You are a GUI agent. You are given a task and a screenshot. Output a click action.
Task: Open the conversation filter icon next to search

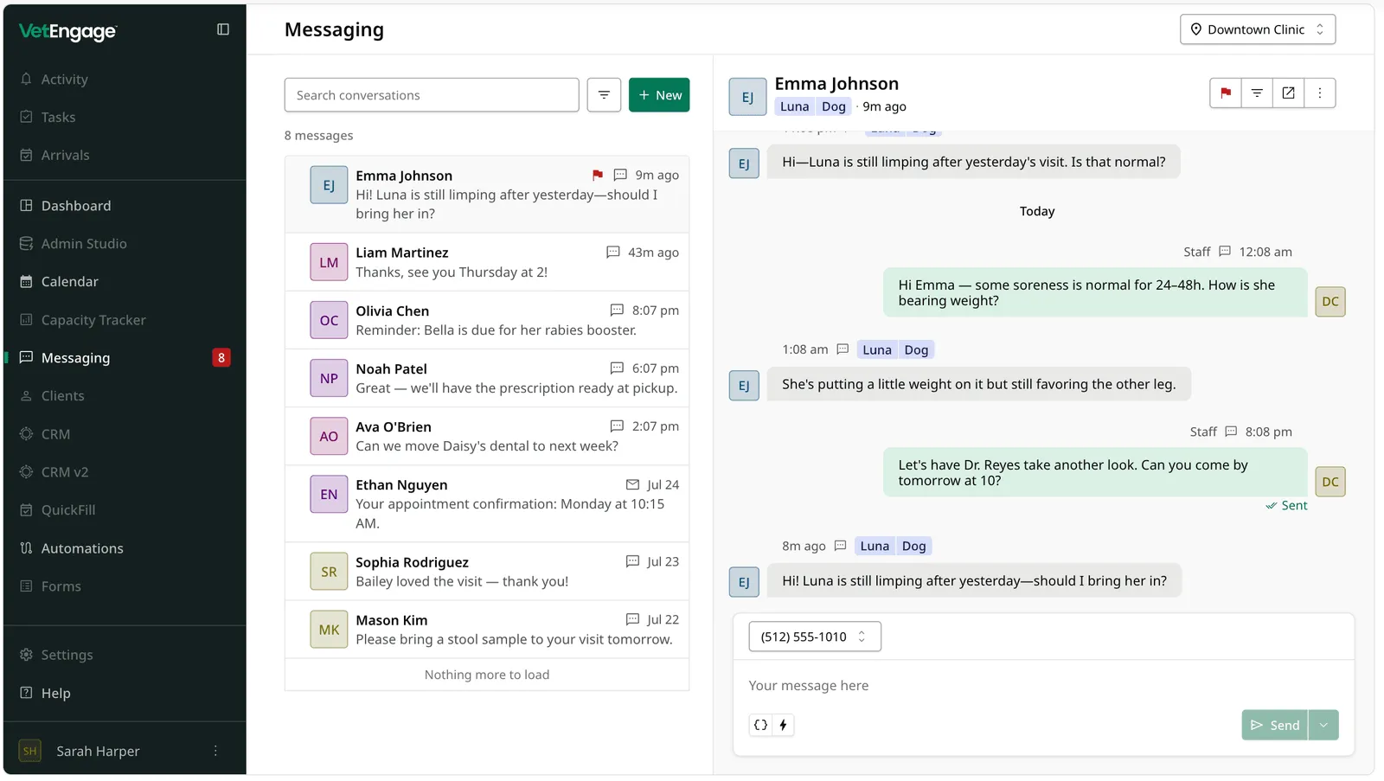[x=604, y=95]
